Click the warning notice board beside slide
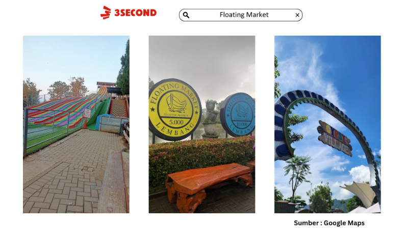The width and height of the screenshot is (408, 229). coord(87,113)
